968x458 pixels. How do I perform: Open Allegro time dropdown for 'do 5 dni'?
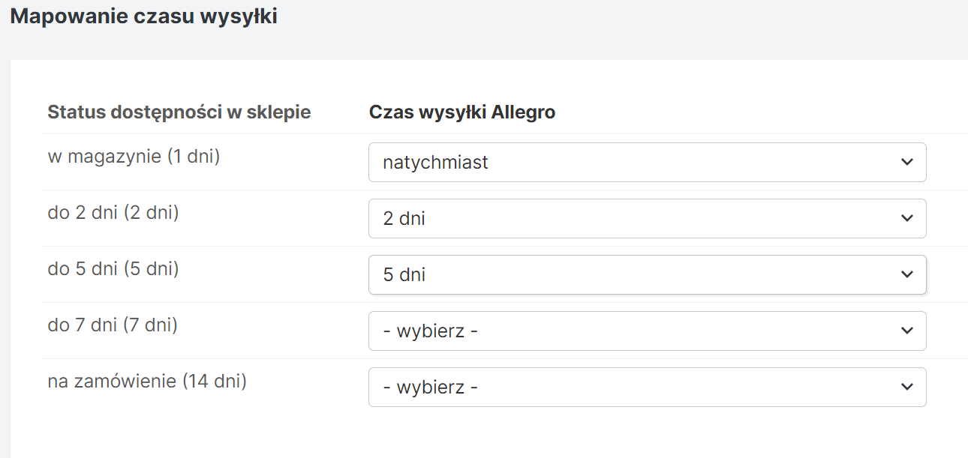(x=647, y=274)
